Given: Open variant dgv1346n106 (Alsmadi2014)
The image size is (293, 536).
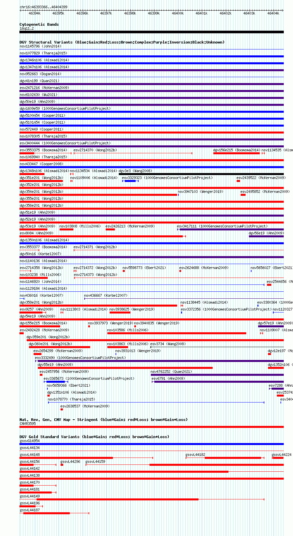Looking at the screenshot, I should [x=44, y=60].
